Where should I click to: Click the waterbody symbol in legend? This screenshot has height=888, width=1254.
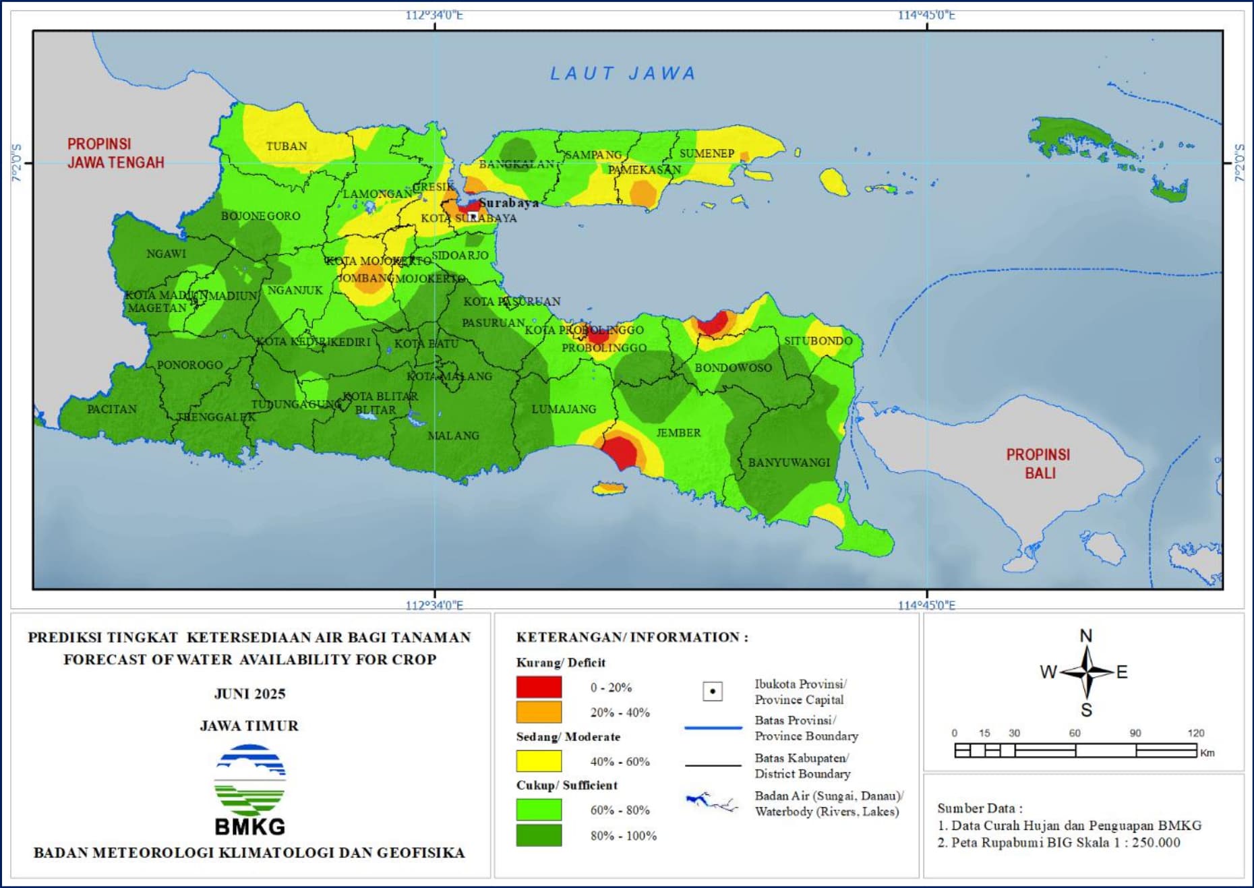click(712, 802)
